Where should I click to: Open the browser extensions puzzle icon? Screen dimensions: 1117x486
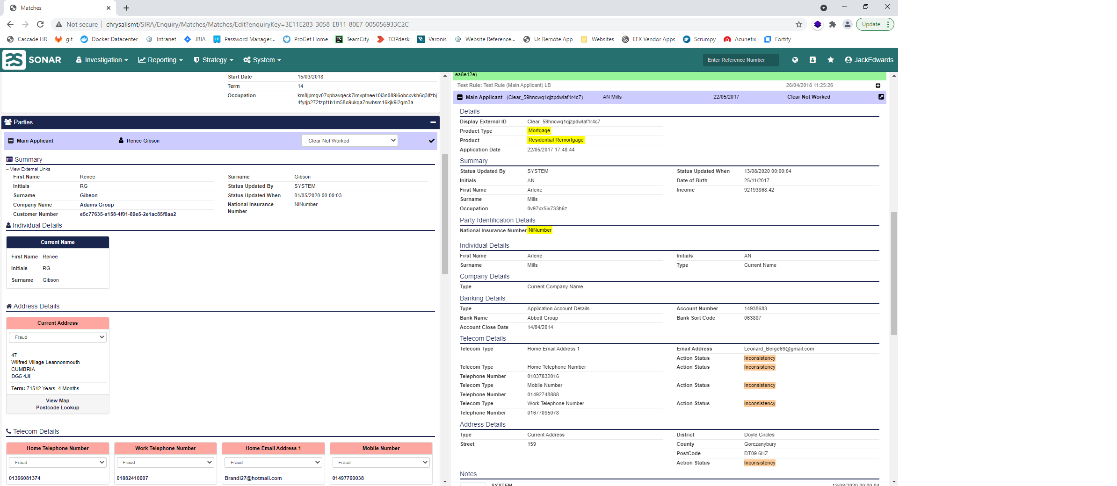pos(833,24)
